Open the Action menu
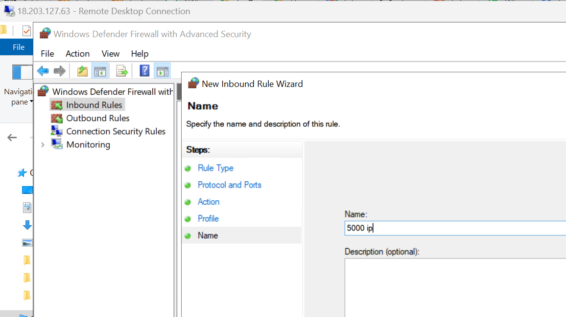The image size is (566, 317). point(78,54)
